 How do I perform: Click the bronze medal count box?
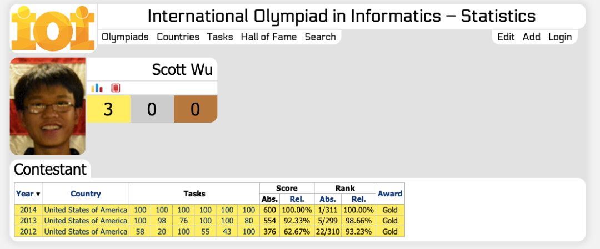(x=196, y=109)
